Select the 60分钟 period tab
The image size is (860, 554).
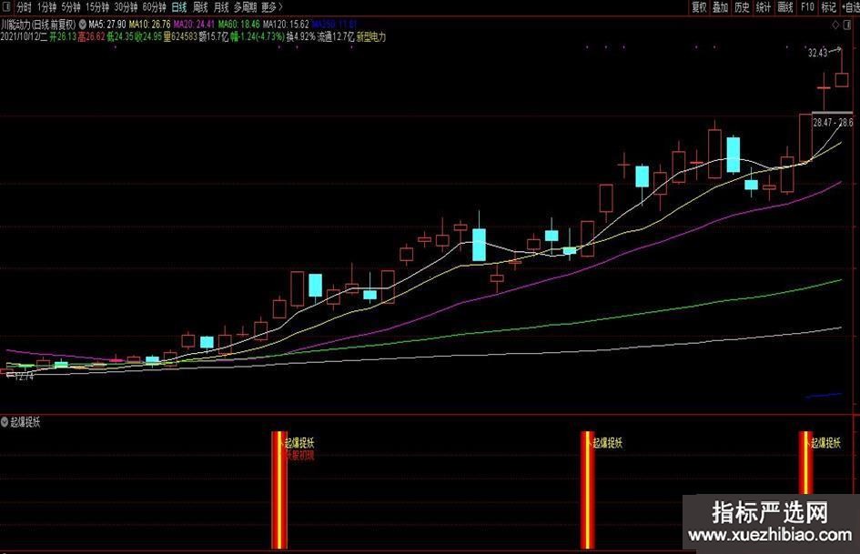point(154,7)
